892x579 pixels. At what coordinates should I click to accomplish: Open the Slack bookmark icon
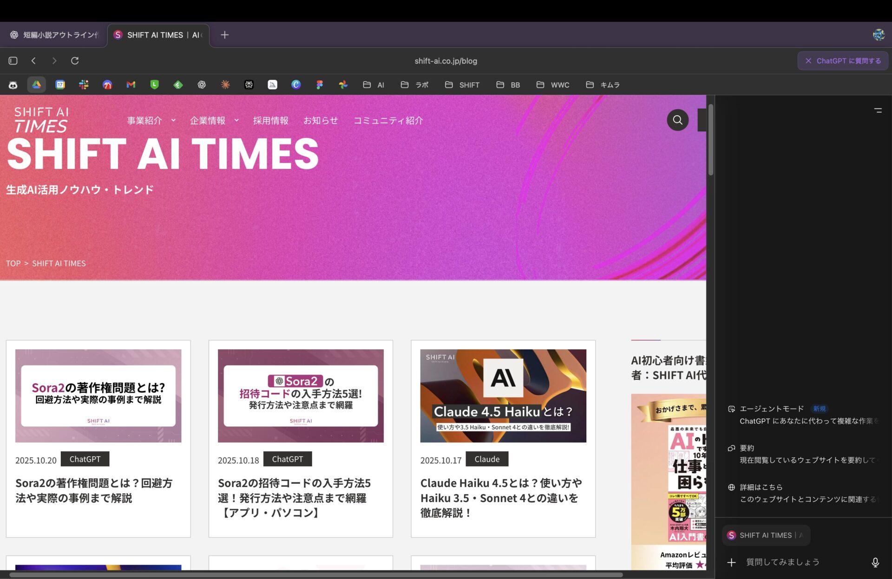coord(84,85)
